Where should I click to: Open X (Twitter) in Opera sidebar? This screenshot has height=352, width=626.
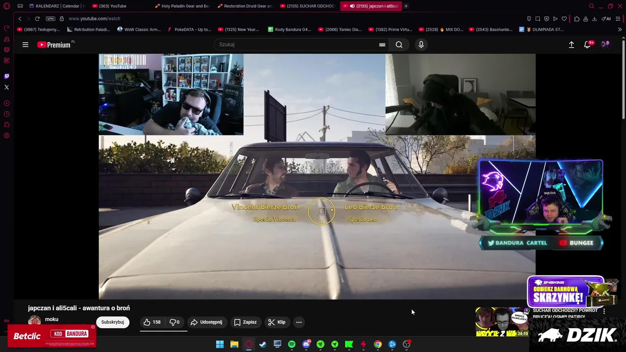point(7,88)
